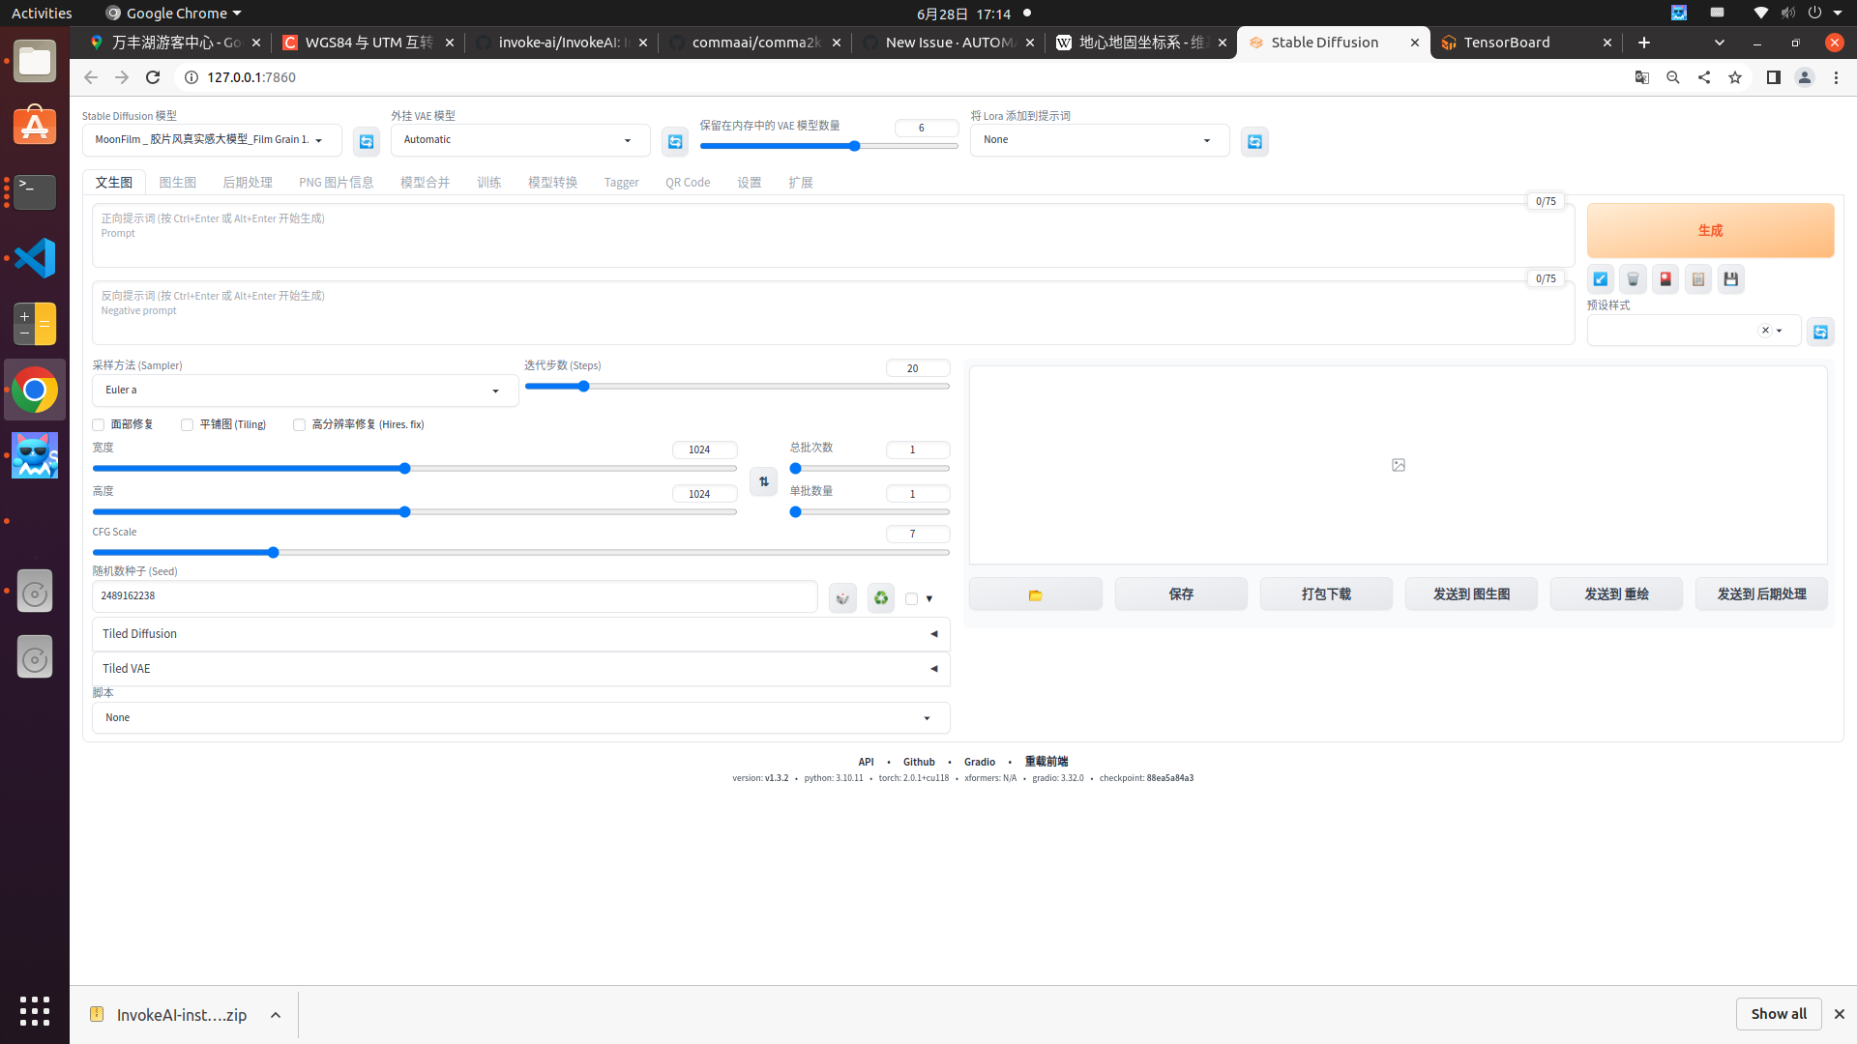Open the Sampler dropdown showing Euler a
1857x1044 pixels.
coord(304,390)
